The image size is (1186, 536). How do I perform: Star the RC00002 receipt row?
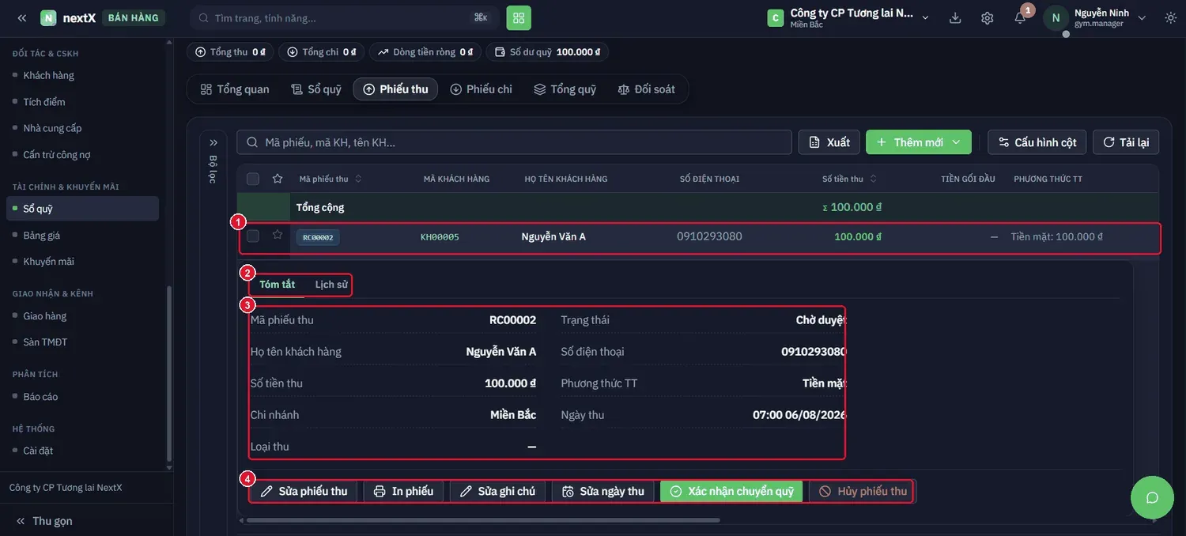pos(278,235)
